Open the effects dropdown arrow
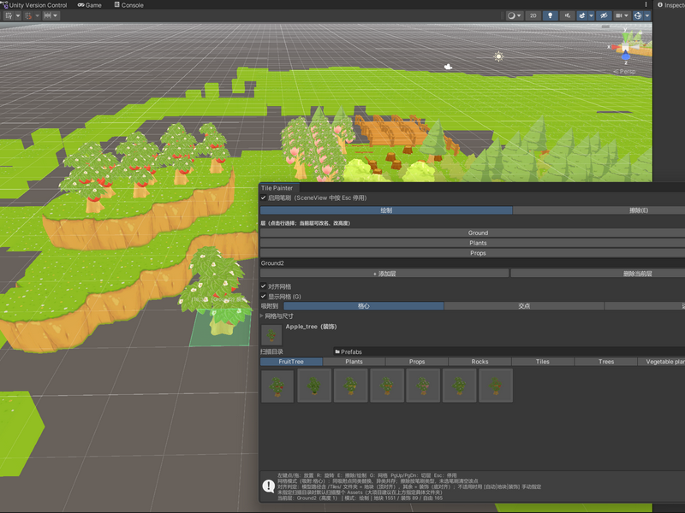The height and width of the screenshot is (513, 685). tap(591, 15)
